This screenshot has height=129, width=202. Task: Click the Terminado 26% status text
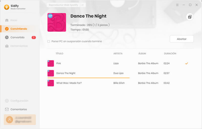90,25
